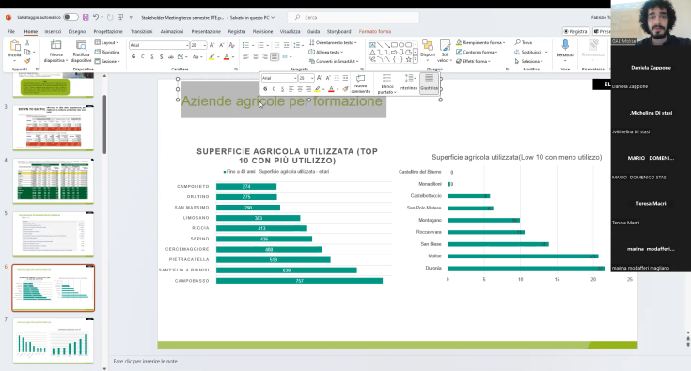Click the numbered list icon in ribbon
This screenshot has width=691, height=371.
(x=260, y=45)
